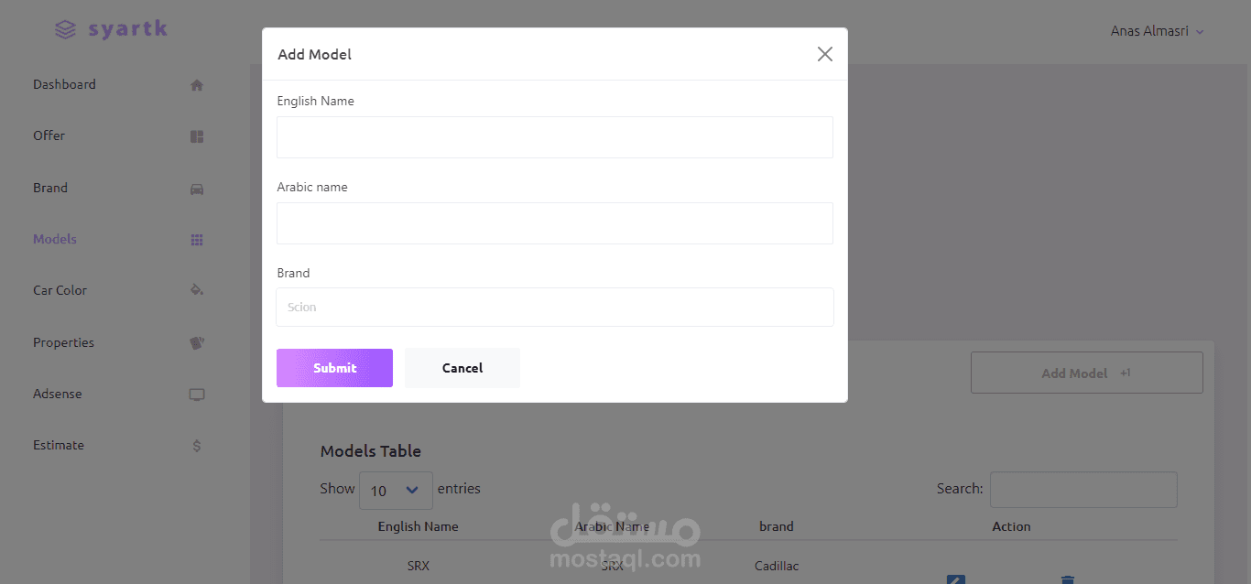Click the Models grid icon
Screen dimensions: 1251x584
(x=197, y=240)
